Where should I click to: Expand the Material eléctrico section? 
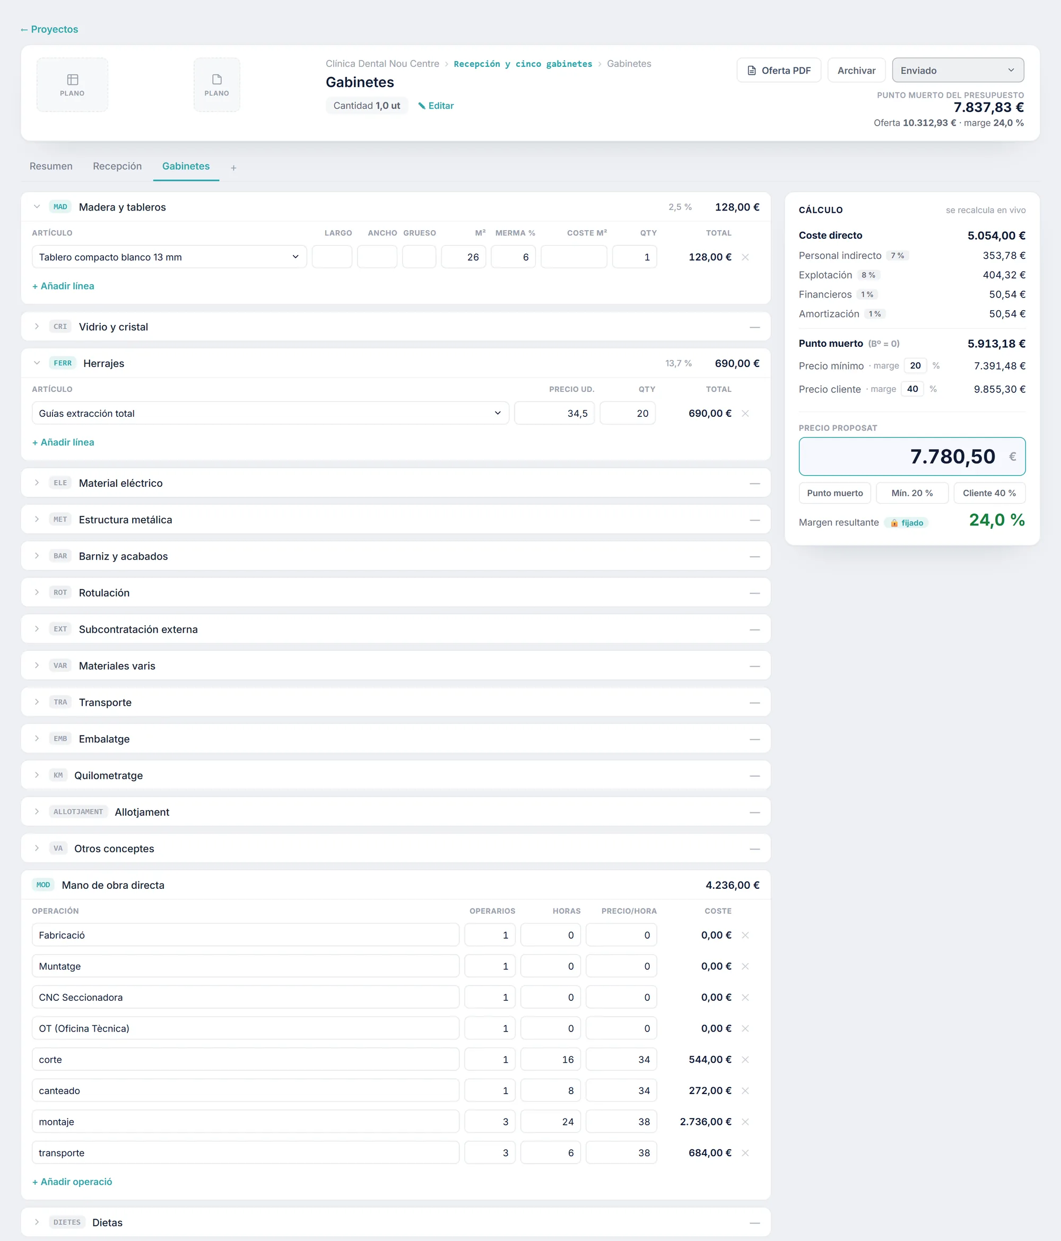point(37,483)
